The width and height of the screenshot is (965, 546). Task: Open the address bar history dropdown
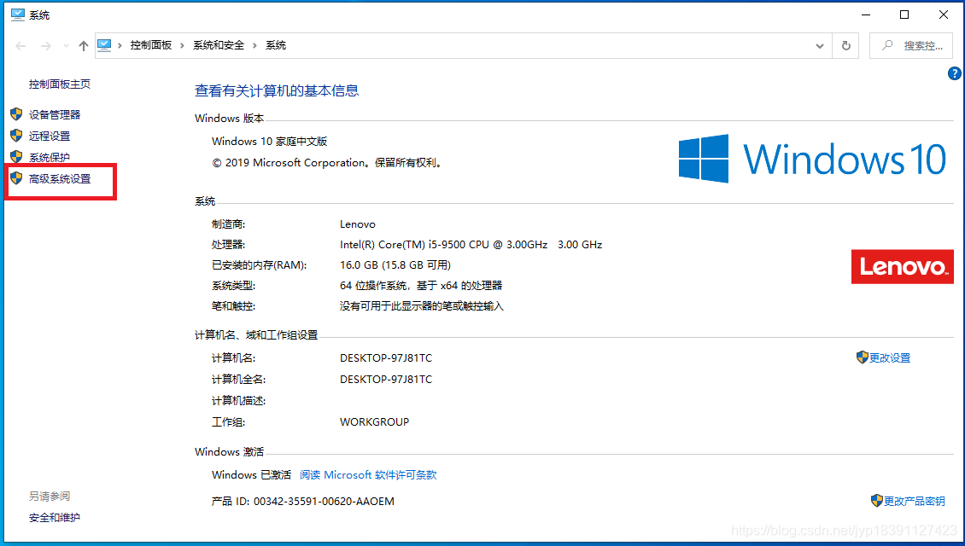coord(820,45)
